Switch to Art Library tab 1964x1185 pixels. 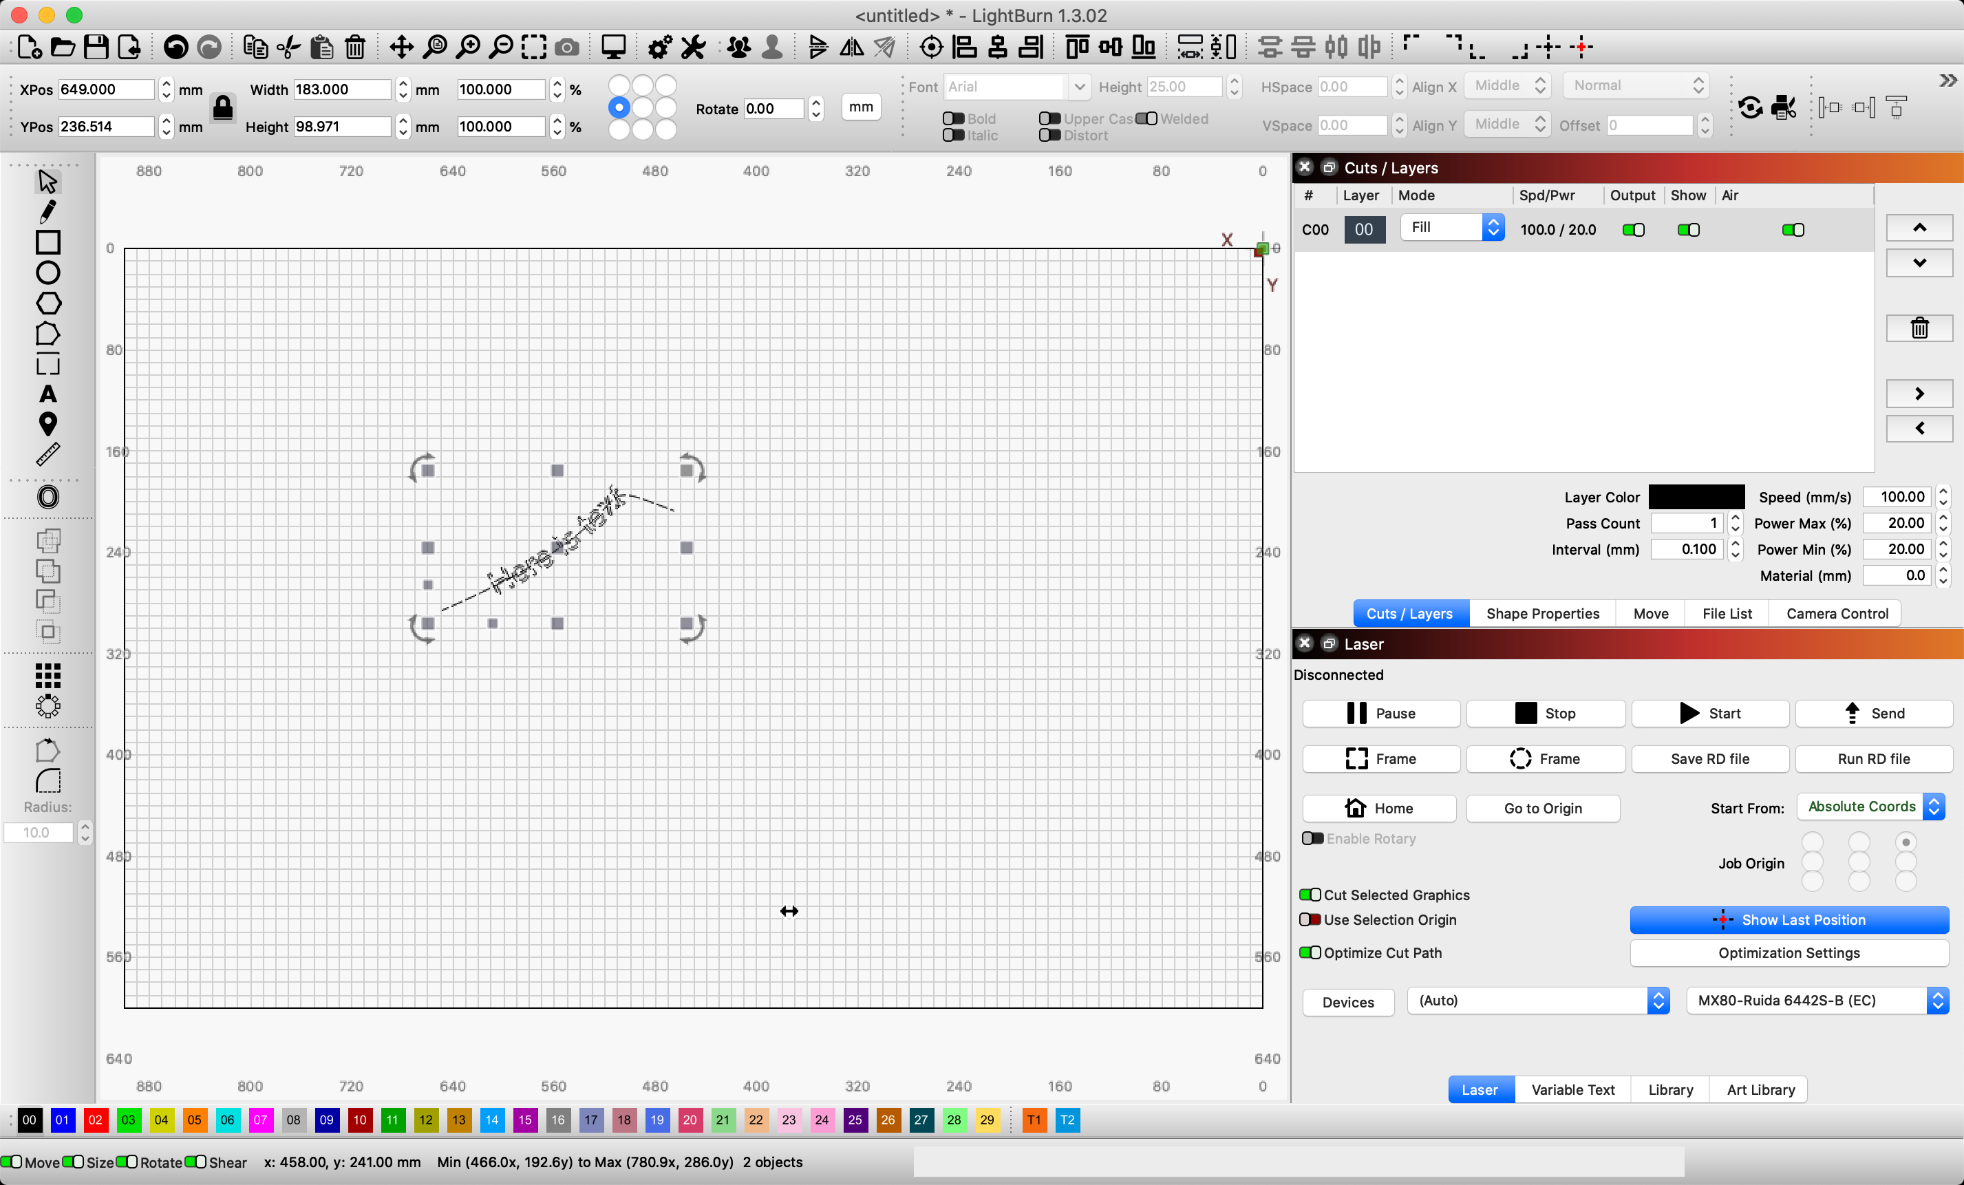click(x=1761, y=1089)
